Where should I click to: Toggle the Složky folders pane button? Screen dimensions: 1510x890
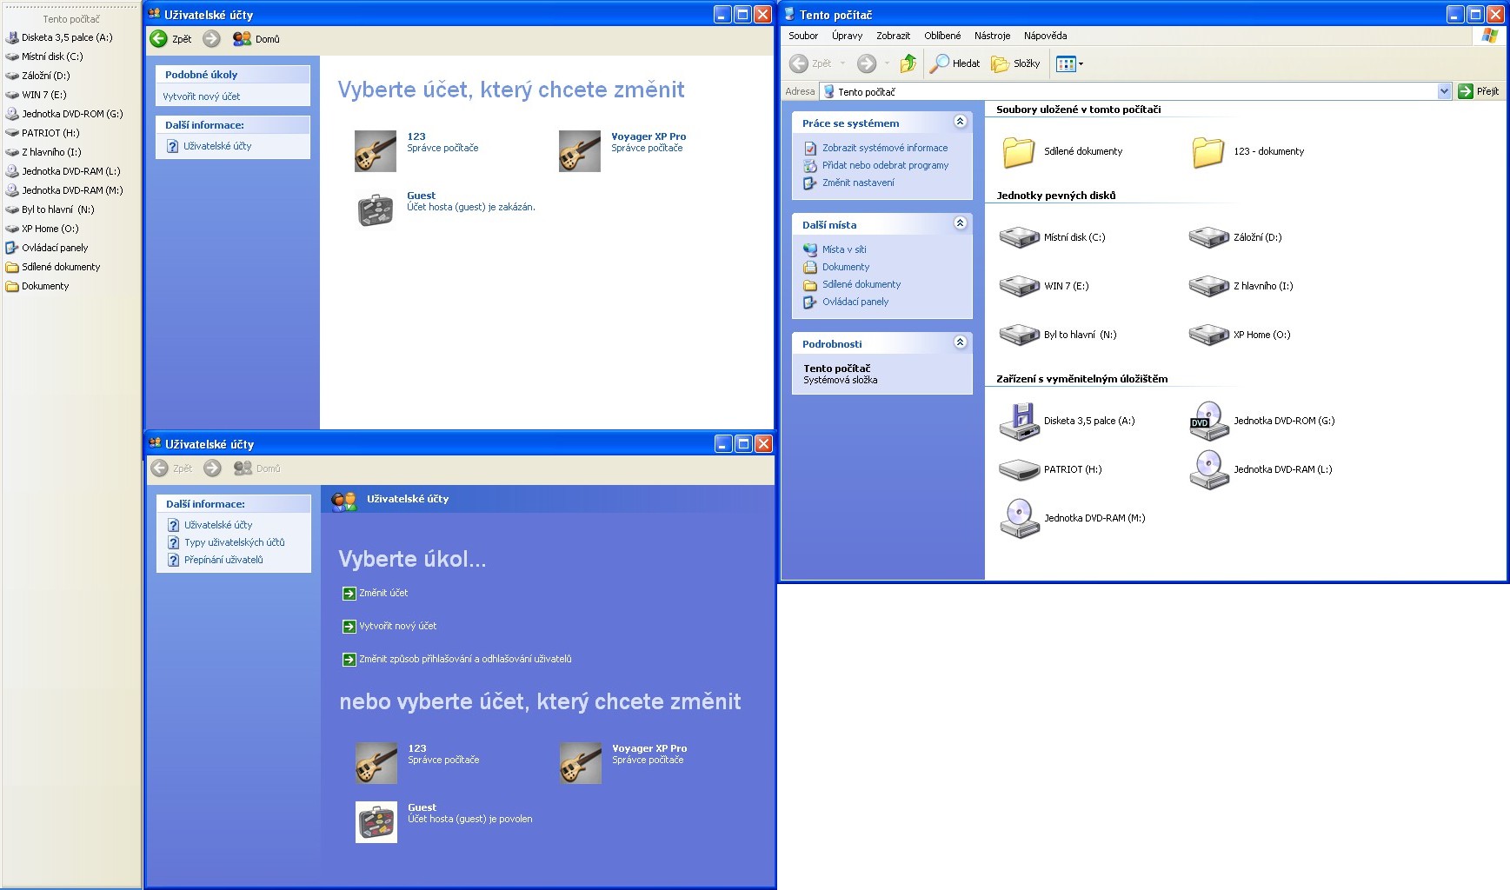(1016, 63)
